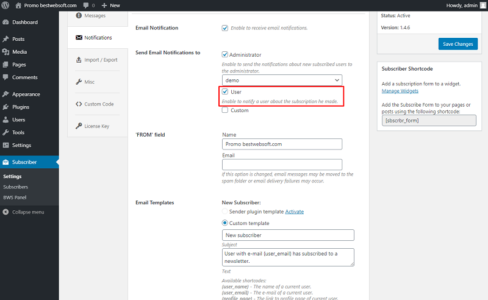Follow the Manage Widgets link

point(400,91)
